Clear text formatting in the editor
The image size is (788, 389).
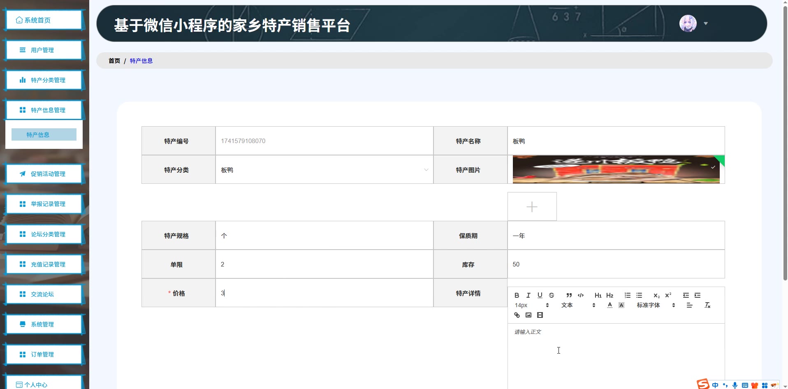(707, 305)
